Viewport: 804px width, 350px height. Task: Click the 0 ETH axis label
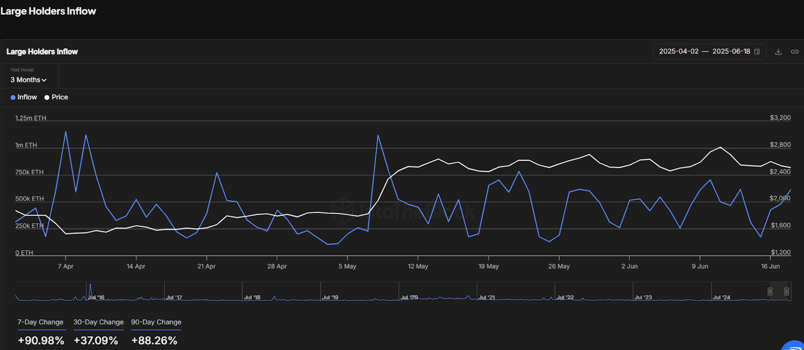pos(24,253)
